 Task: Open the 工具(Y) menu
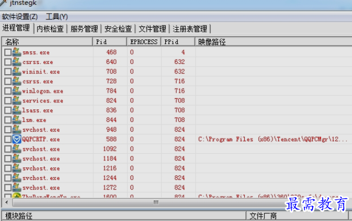coord(56,17)
